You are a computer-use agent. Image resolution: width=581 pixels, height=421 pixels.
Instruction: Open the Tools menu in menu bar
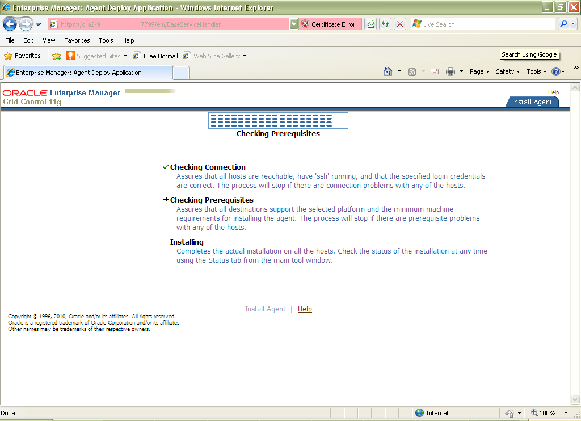pyautogui.click(x=106, y=40)
